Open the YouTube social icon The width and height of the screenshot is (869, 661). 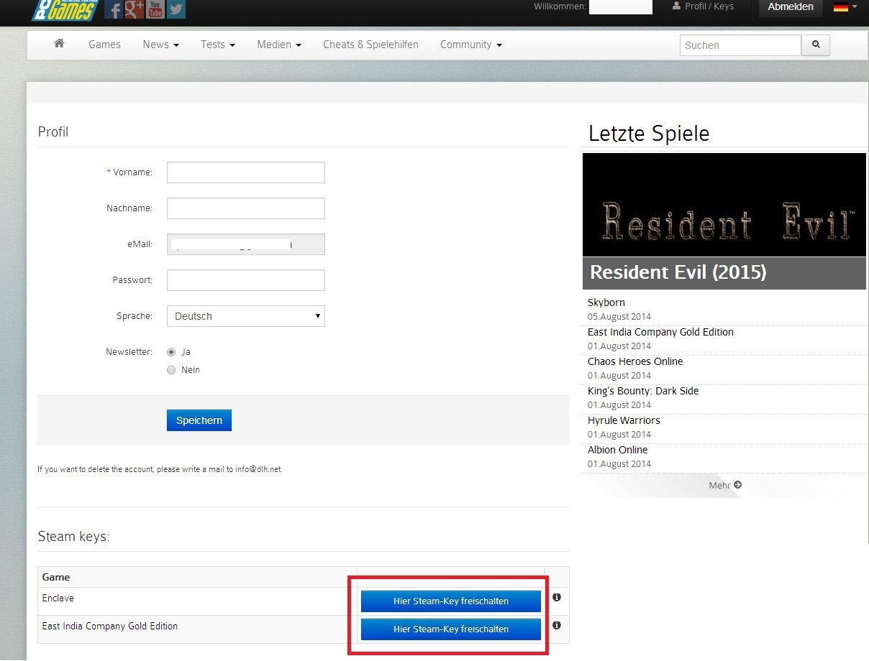(155, 9)
